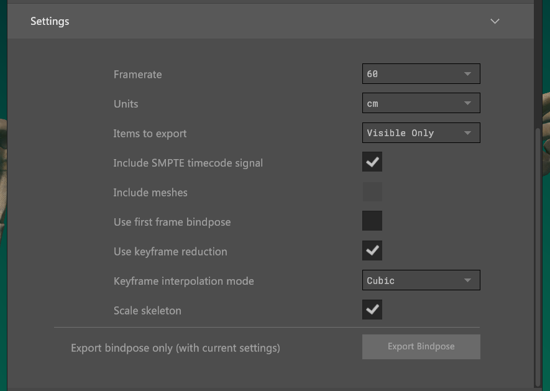Click the Framerate label text
The height and width of the screenshot is (391, 550).
137,75
